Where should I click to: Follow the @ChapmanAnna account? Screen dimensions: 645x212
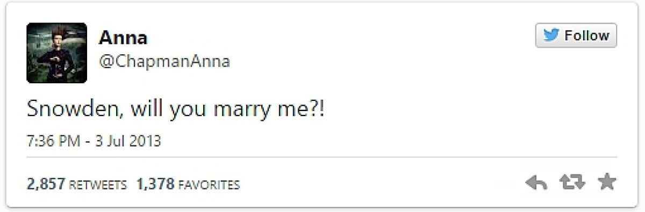pos(576,36)
